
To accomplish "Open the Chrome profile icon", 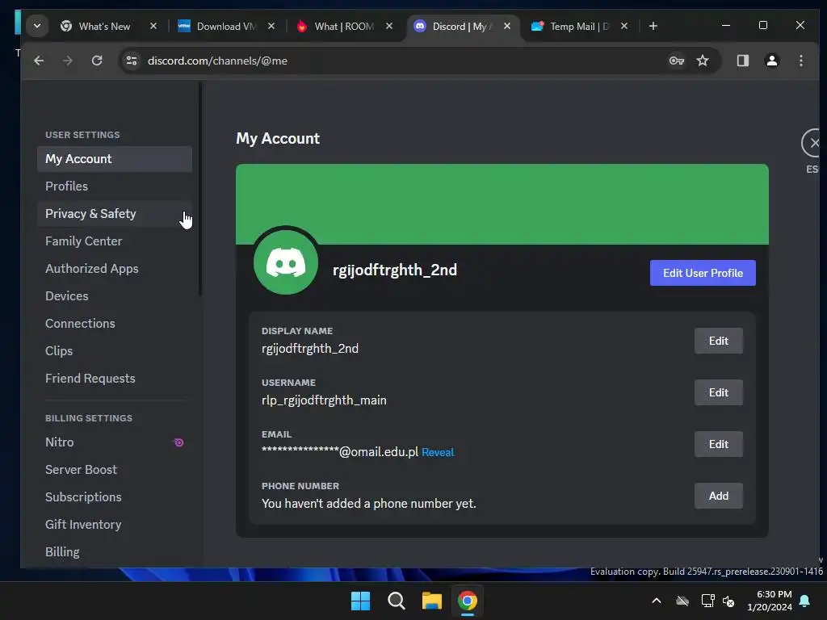I will 771,61.
